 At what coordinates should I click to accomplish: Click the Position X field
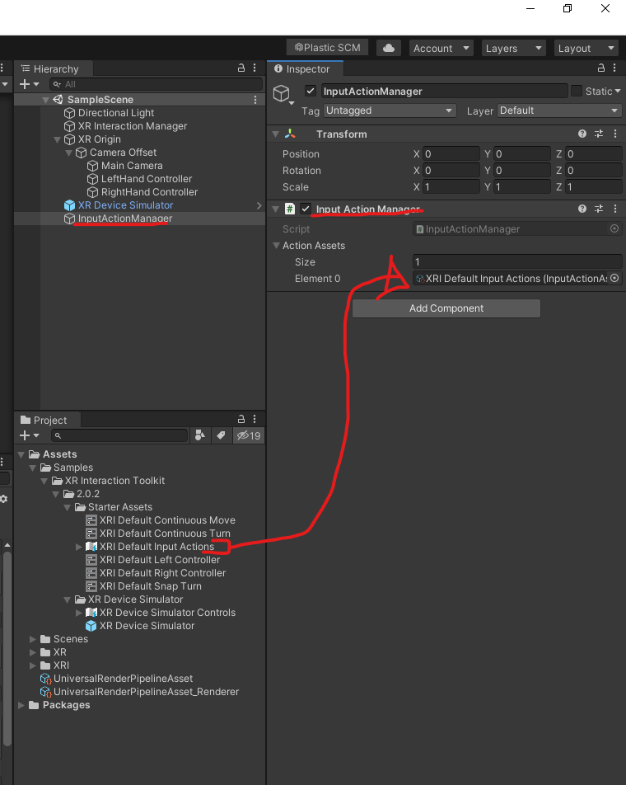click(x=451, y=154)
